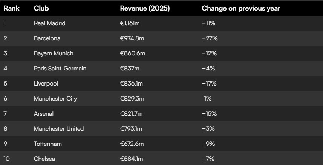Select the Arsenal club name

[44, 114]
